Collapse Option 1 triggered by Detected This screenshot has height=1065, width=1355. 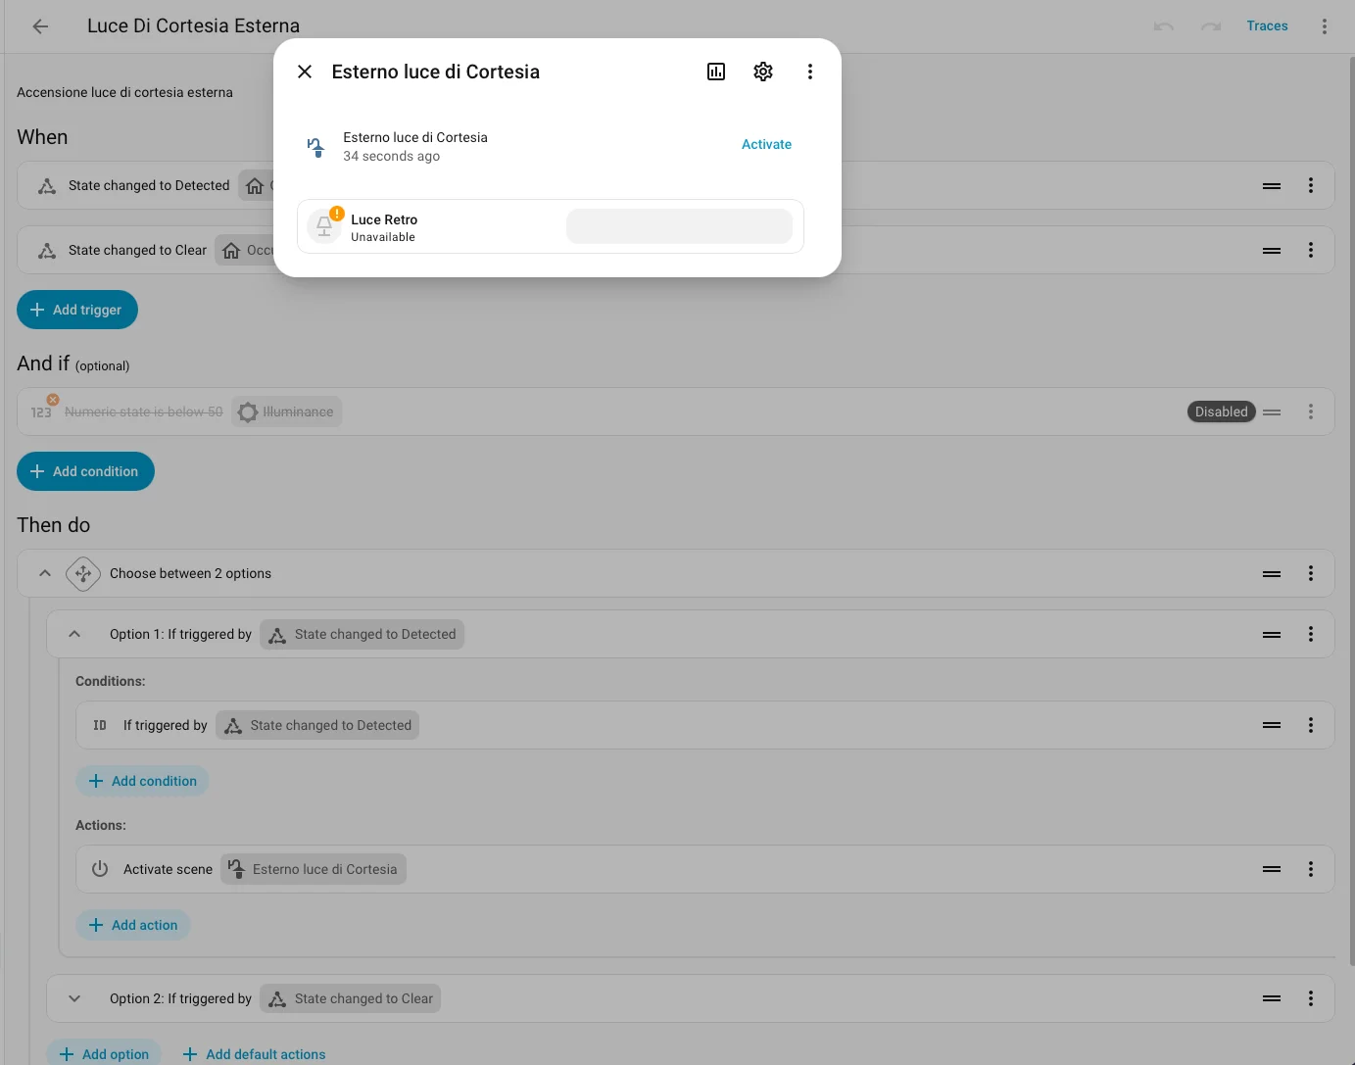[74, 634]
